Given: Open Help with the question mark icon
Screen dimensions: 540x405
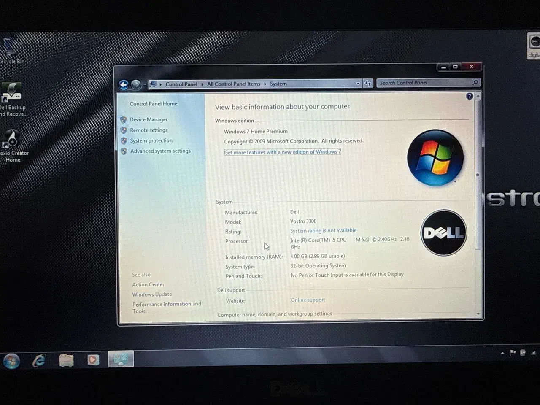Looking at the screenshot, I should point(470,96).
